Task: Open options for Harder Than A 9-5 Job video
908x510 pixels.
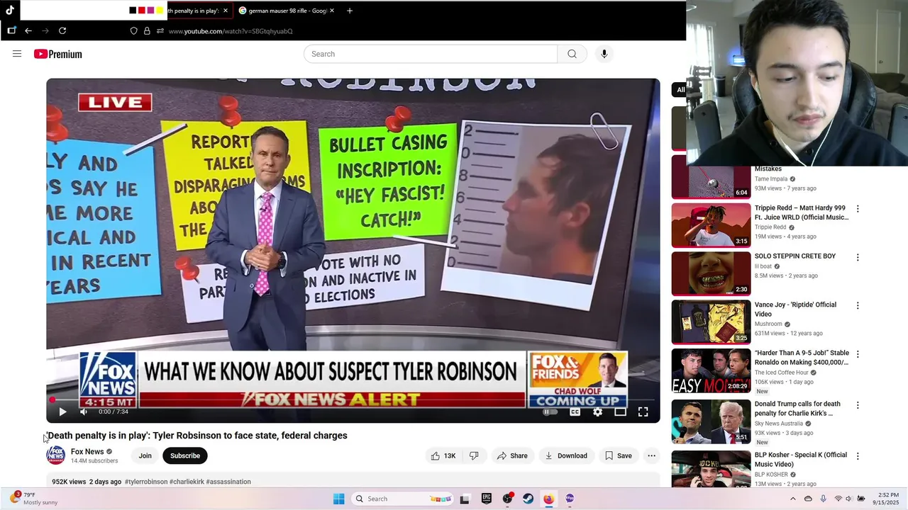Action: tap(858, 353)
